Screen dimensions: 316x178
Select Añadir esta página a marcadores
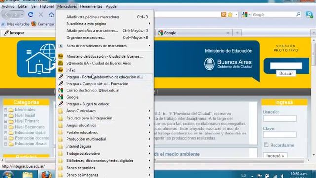click(x=105, y=17)
